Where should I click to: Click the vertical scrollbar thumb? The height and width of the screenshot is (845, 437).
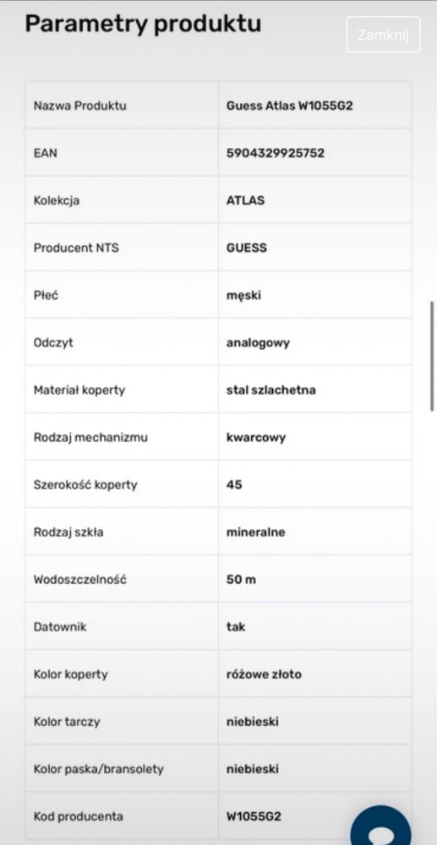[432, 357]
